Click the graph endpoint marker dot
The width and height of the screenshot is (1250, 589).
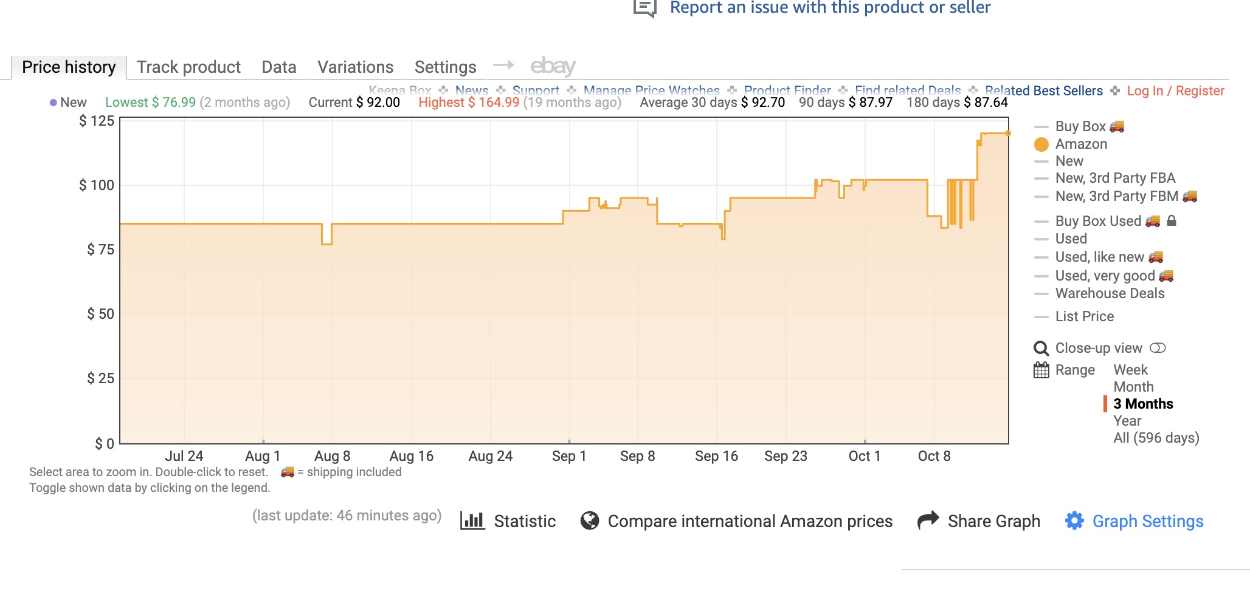click(x=1008, y=133)
